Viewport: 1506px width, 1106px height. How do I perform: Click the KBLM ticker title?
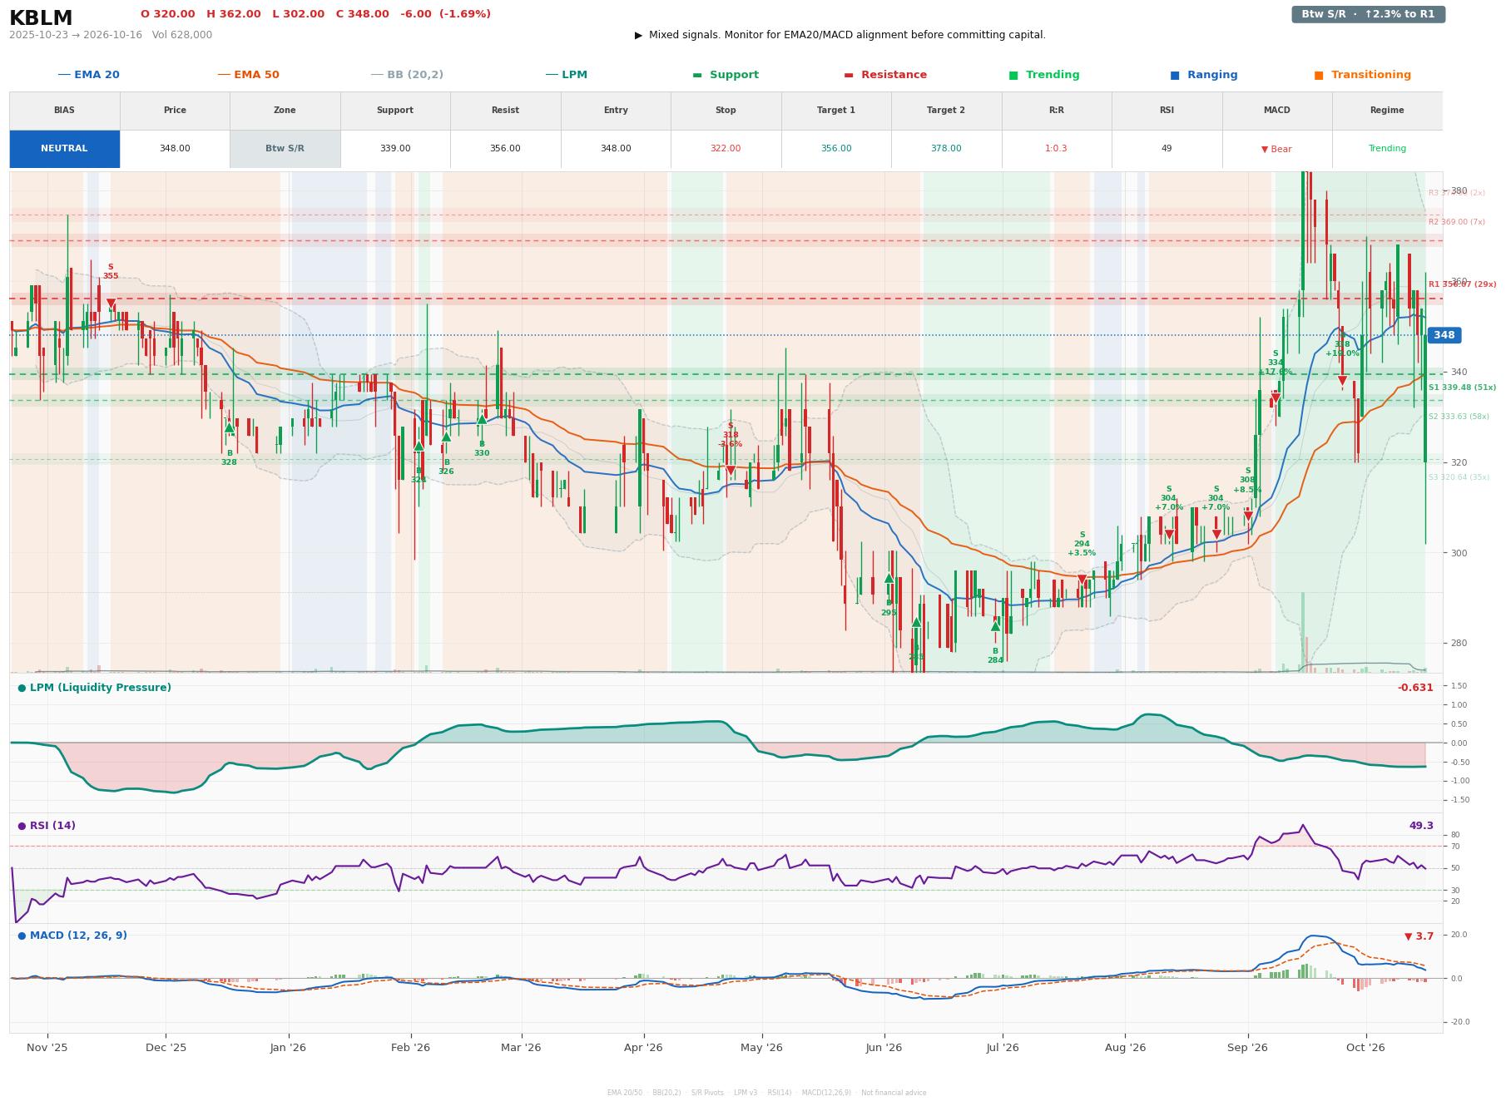(41, 18)
